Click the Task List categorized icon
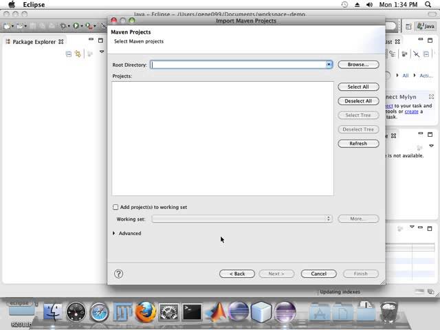 [x=393, y=54]
